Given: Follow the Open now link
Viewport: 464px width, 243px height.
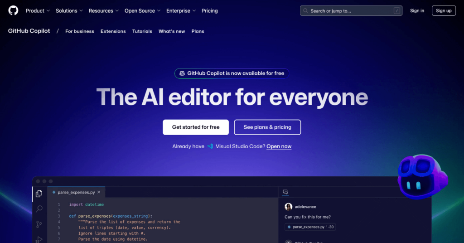Looking at the screenshot, I should pos(279,146).
